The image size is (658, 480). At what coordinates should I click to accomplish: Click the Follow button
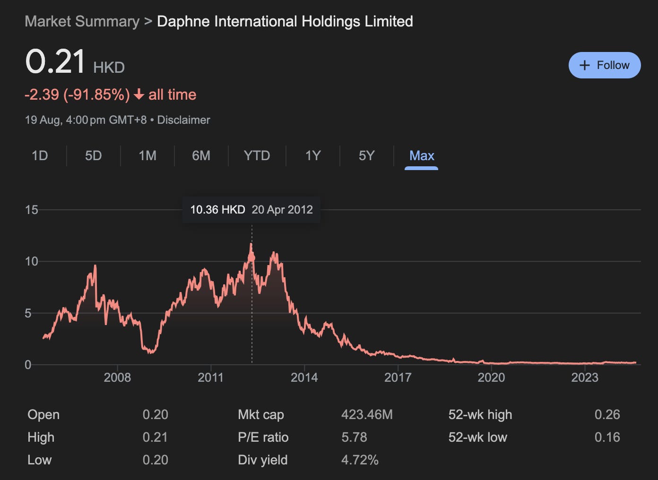(x=605, y=65)
